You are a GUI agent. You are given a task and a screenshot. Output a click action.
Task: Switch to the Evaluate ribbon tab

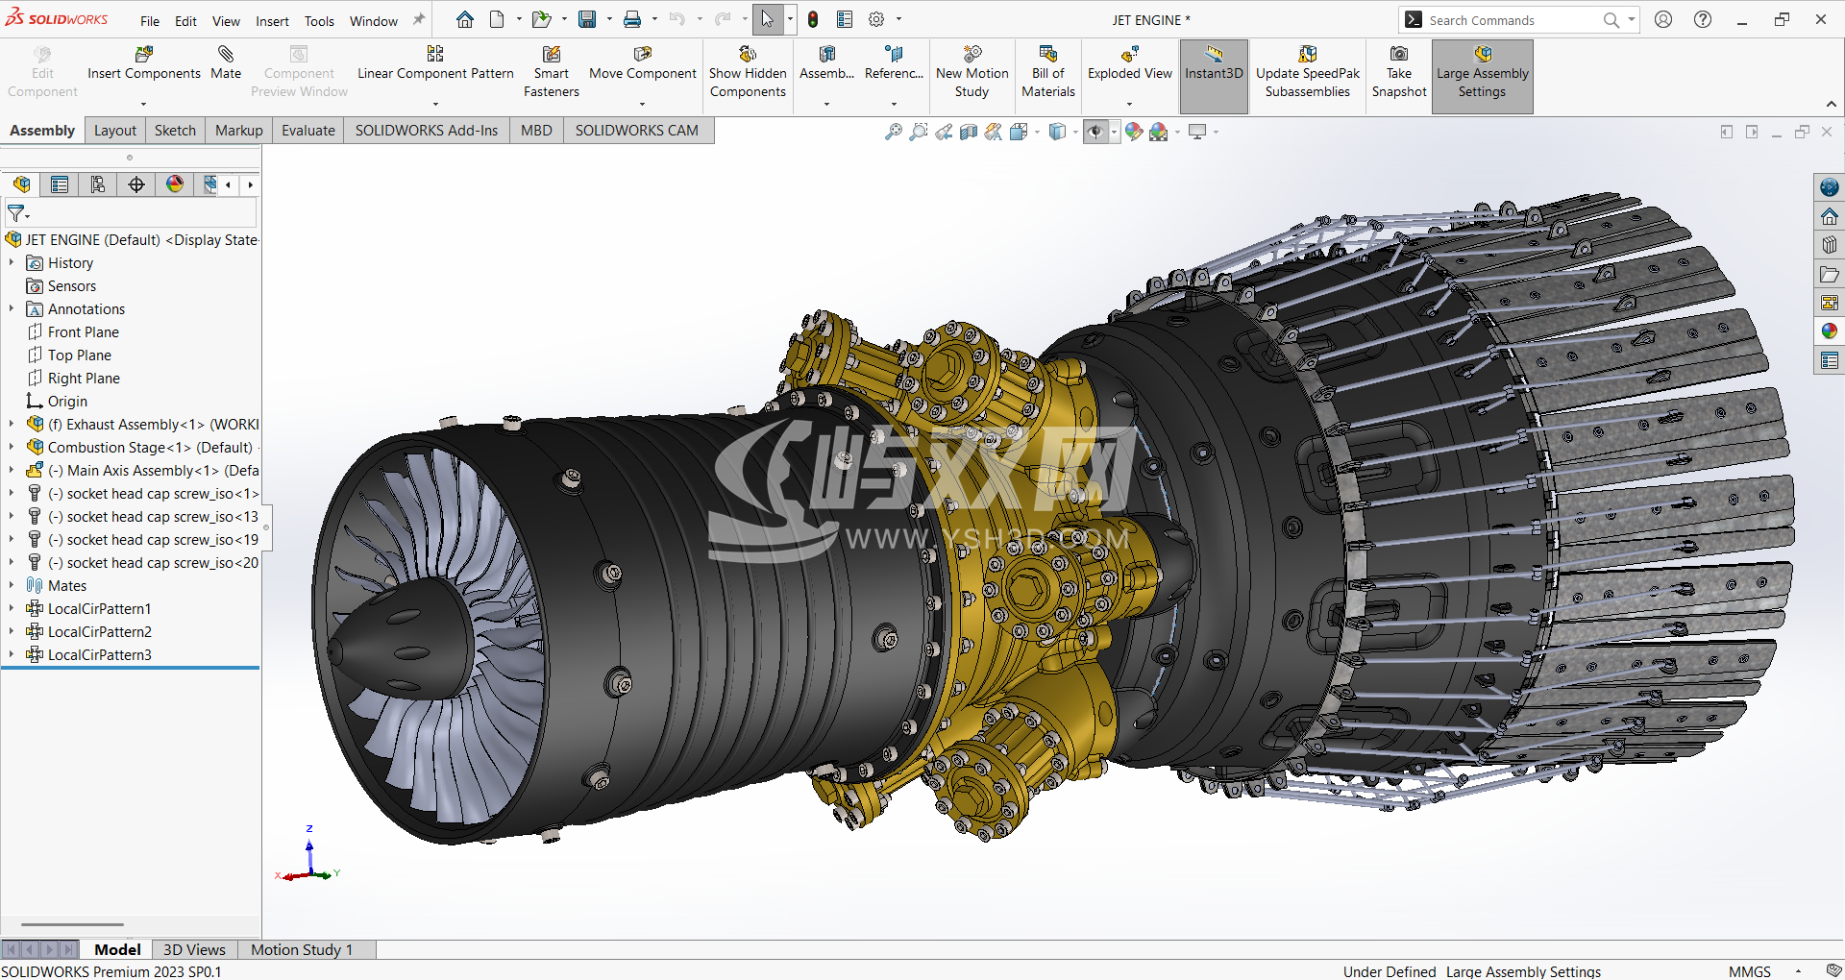(308, 131)
